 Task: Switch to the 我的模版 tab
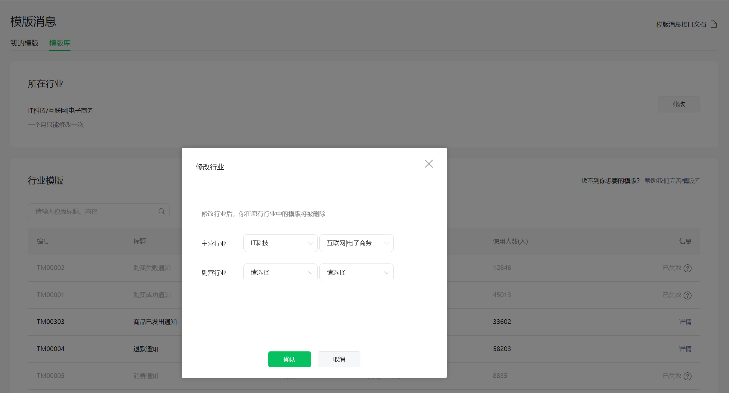tap(24, 43)
